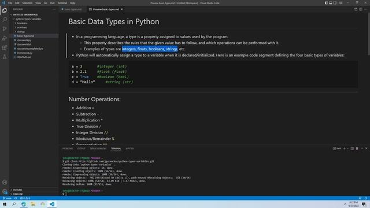This screenshot has height=208, width=370.
Task: Close the terminal panel
Action: [366, 148]
